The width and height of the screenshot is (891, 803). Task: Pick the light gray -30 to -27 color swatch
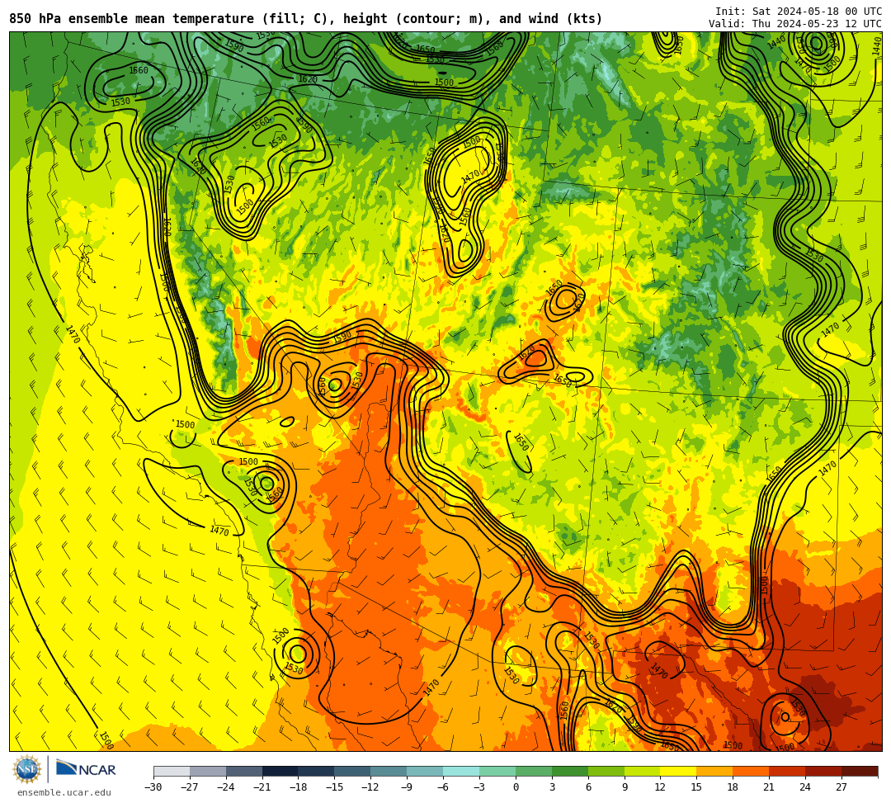172,771
